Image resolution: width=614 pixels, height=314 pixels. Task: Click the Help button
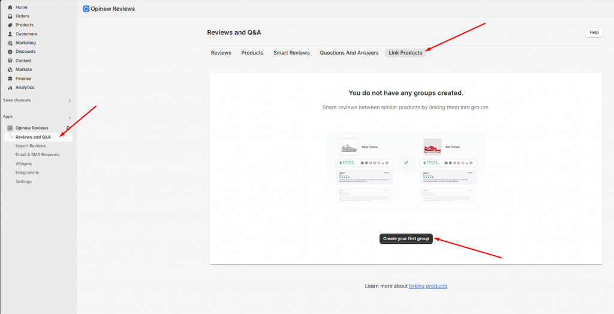[594, 32]
